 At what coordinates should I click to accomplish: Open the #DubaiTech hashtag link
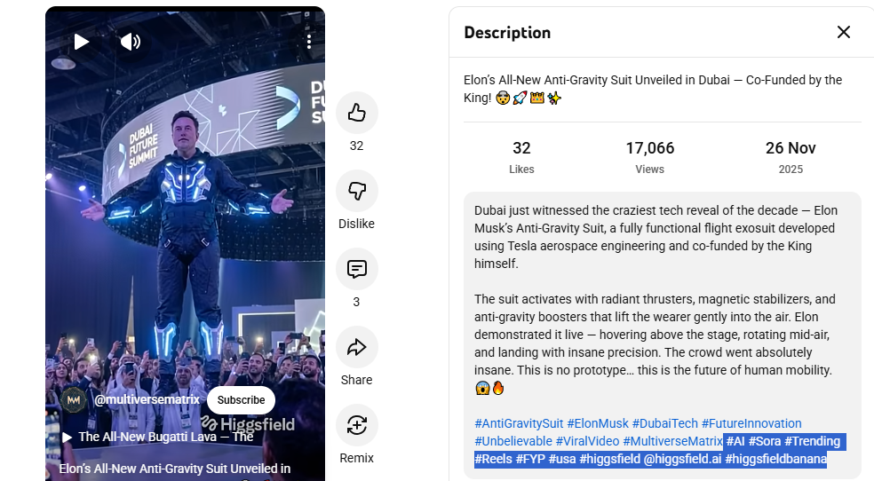(665, 423)
